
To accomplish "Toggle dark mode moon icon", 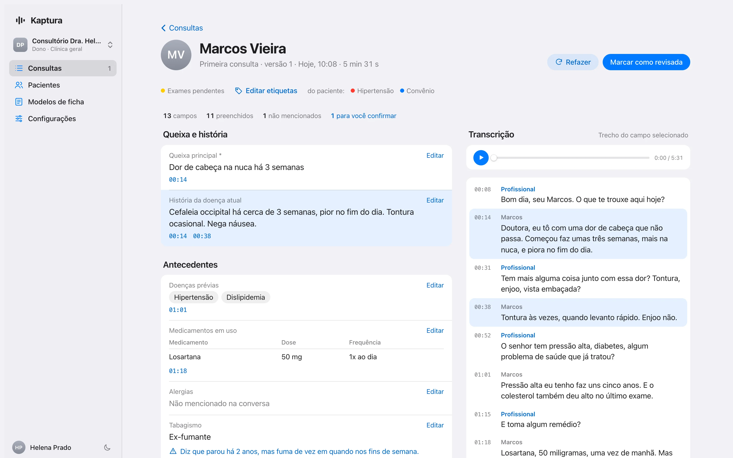I will 107,447.
